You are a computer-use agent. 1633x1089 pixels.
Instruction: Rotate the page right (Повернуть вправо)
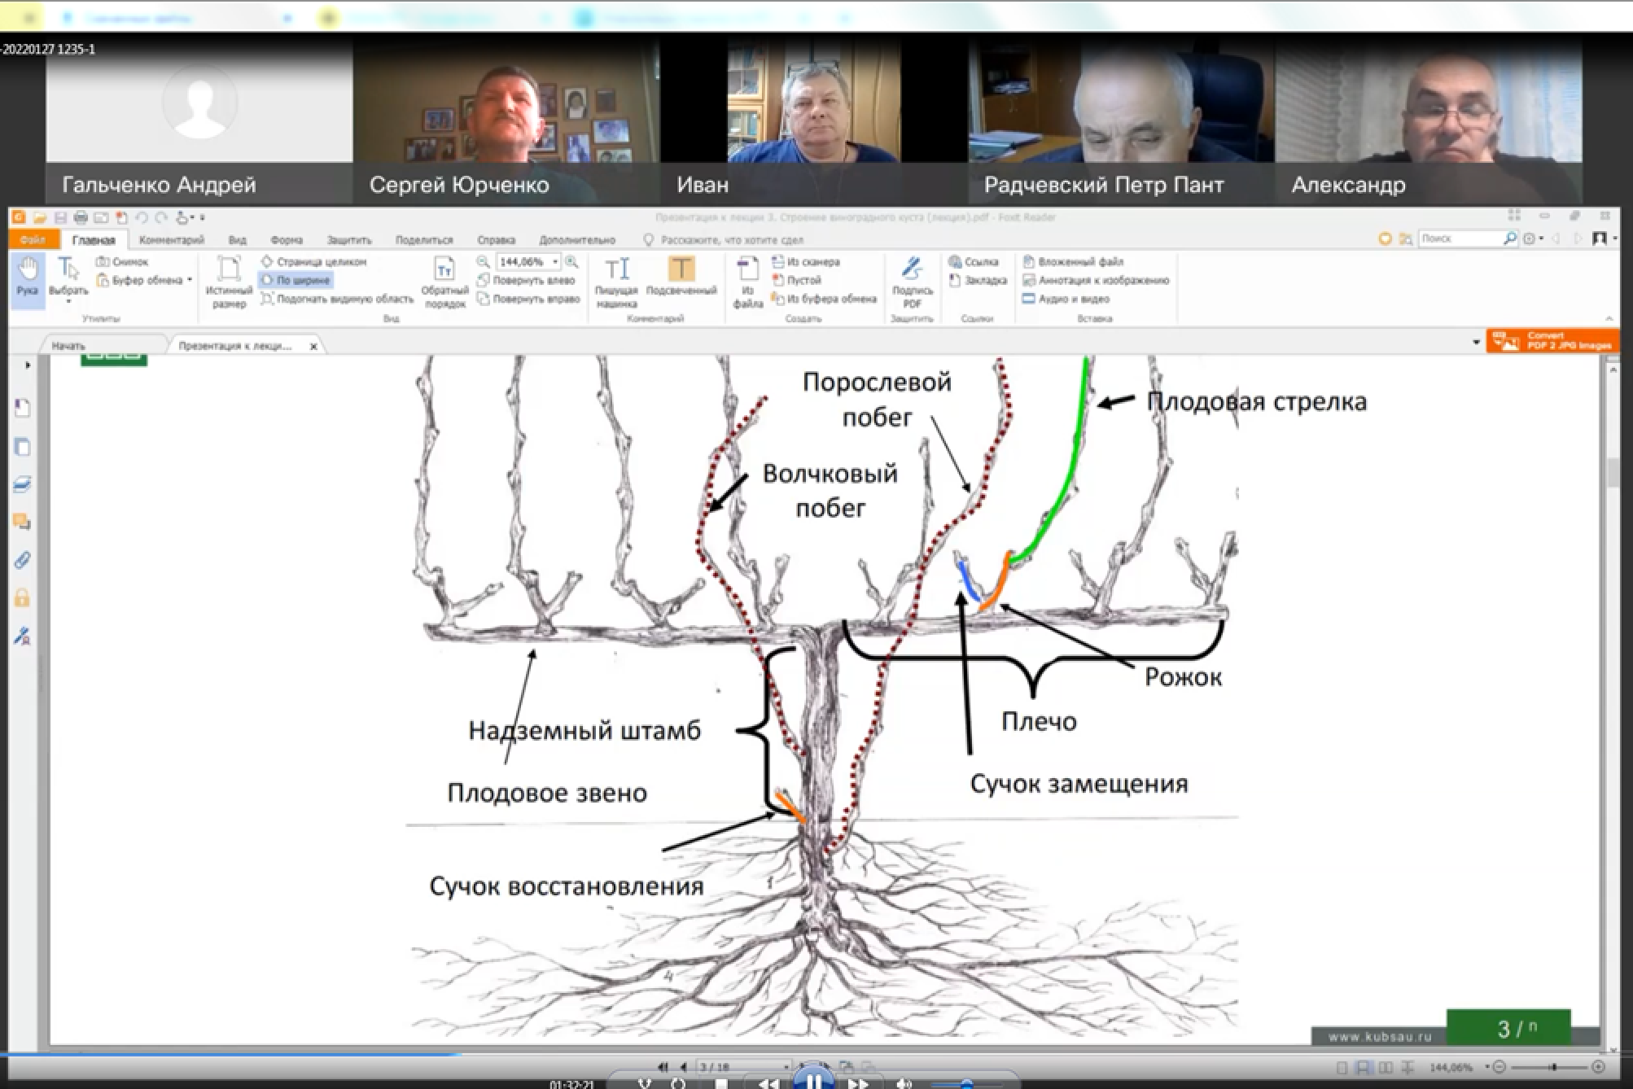[528, 299]
